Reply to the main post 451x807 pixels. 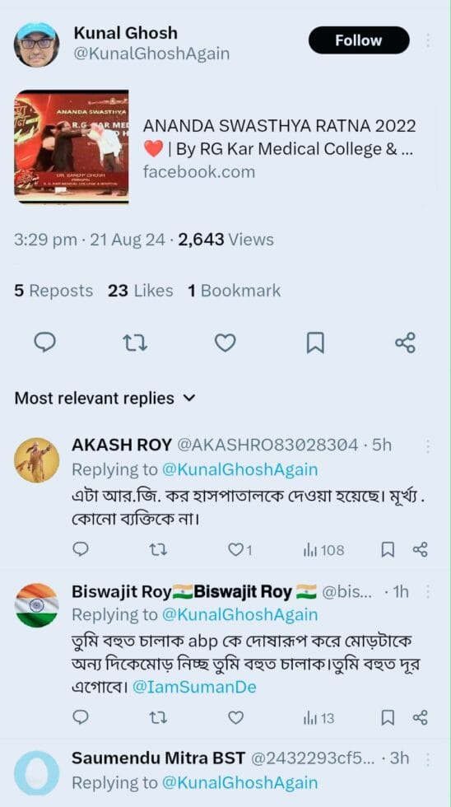click(44, 343)
